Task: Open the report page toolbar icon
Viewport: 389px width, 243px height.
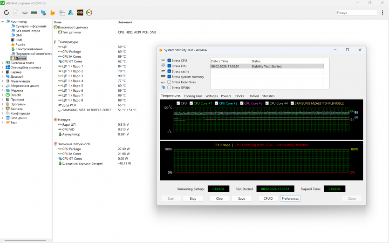Action: tap(16, 13)
